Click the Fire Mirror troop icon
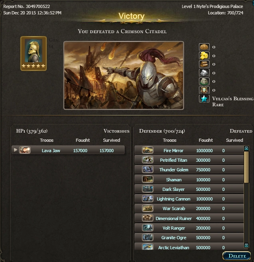The width and height of the screenshot is (254, 262). (x=147, y=150)
